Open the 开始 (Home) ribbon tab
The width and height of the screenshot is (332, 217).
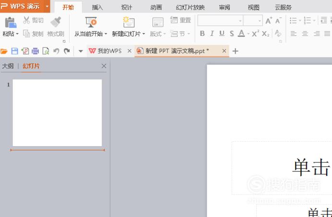(68, 7)
